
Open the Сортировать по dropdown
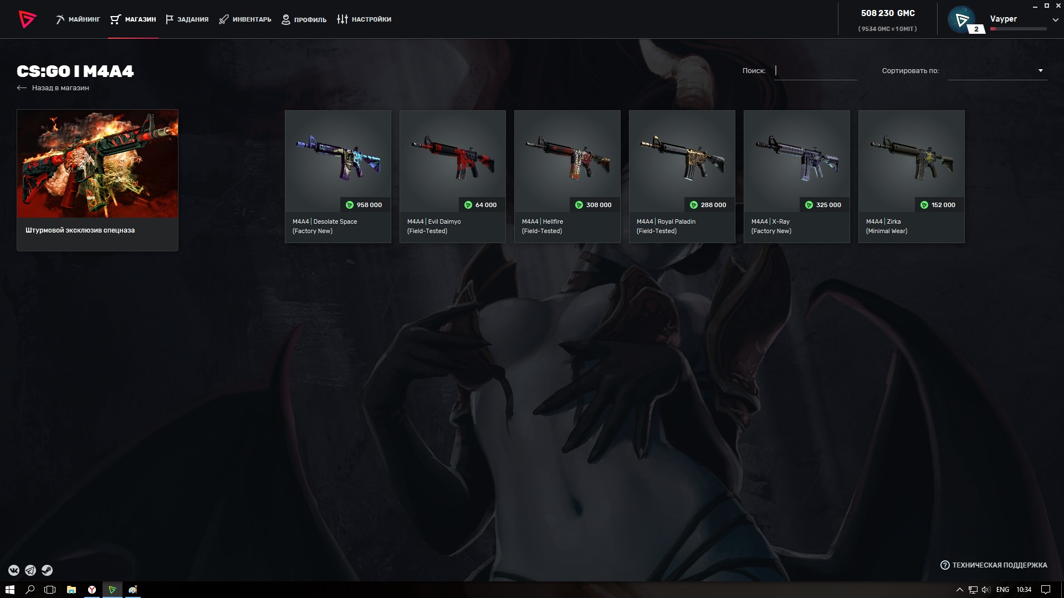click(997, 71)
